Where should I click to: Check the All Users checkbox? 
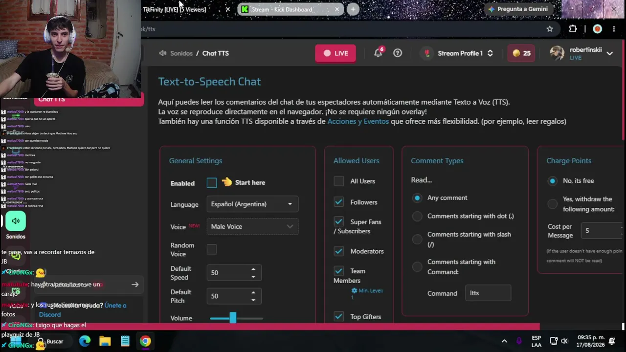click(339, 181)
